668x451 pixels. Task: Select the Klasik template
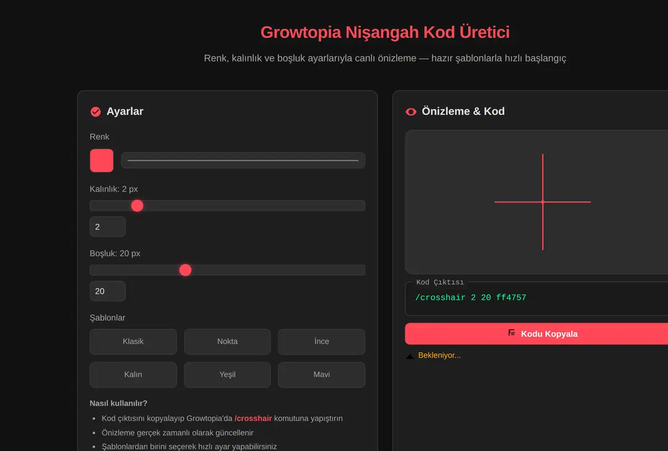(133, 341)
